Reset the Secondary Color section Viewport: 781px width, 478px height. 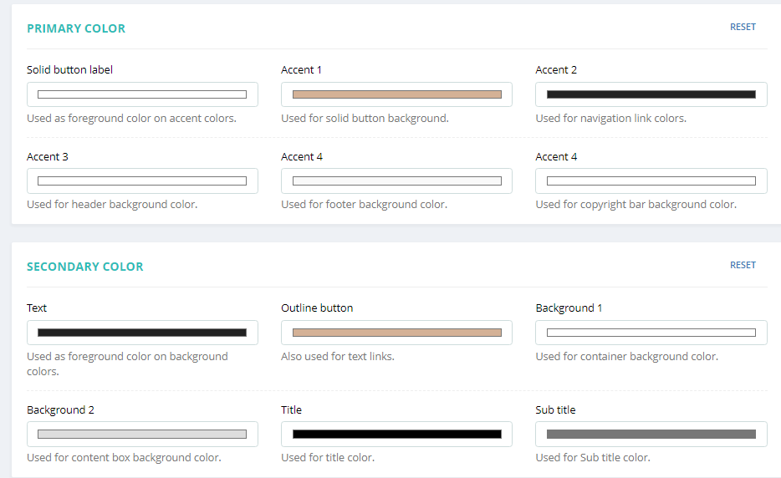(743, 265)
